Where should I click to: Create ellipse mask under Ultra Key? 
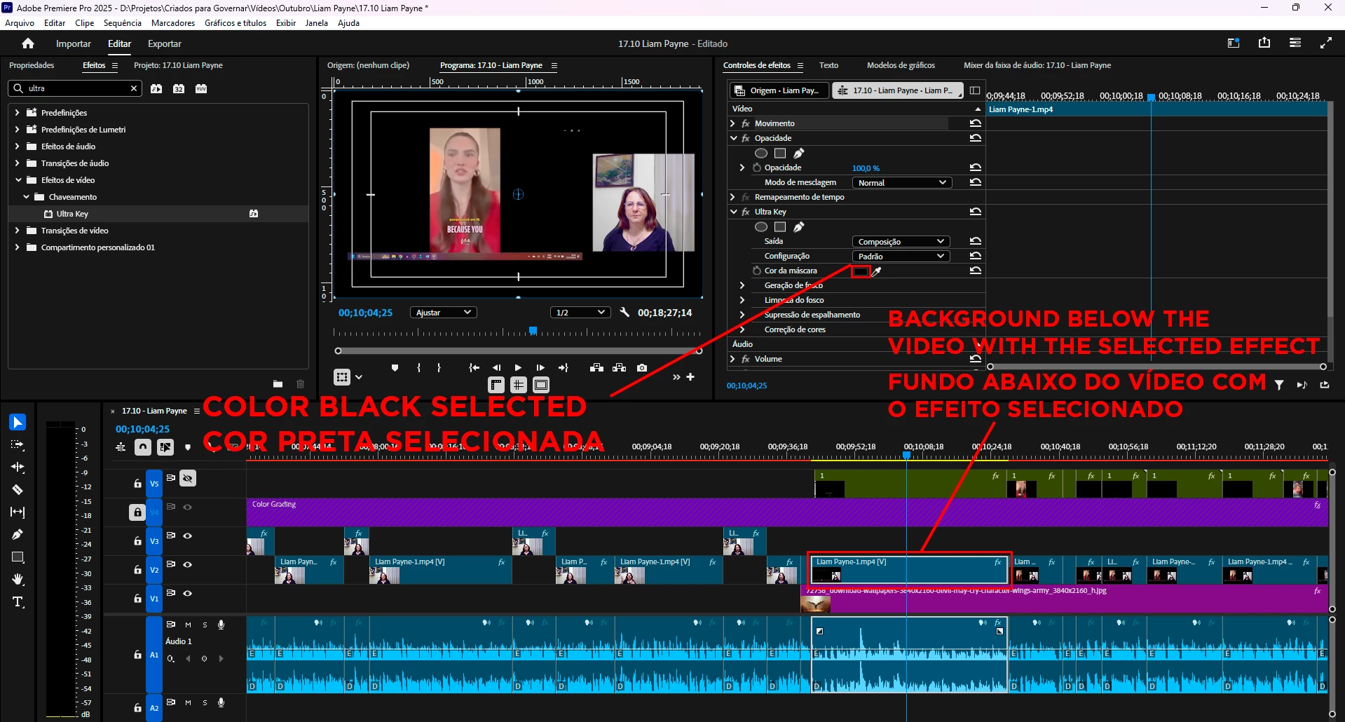[760, 226]
